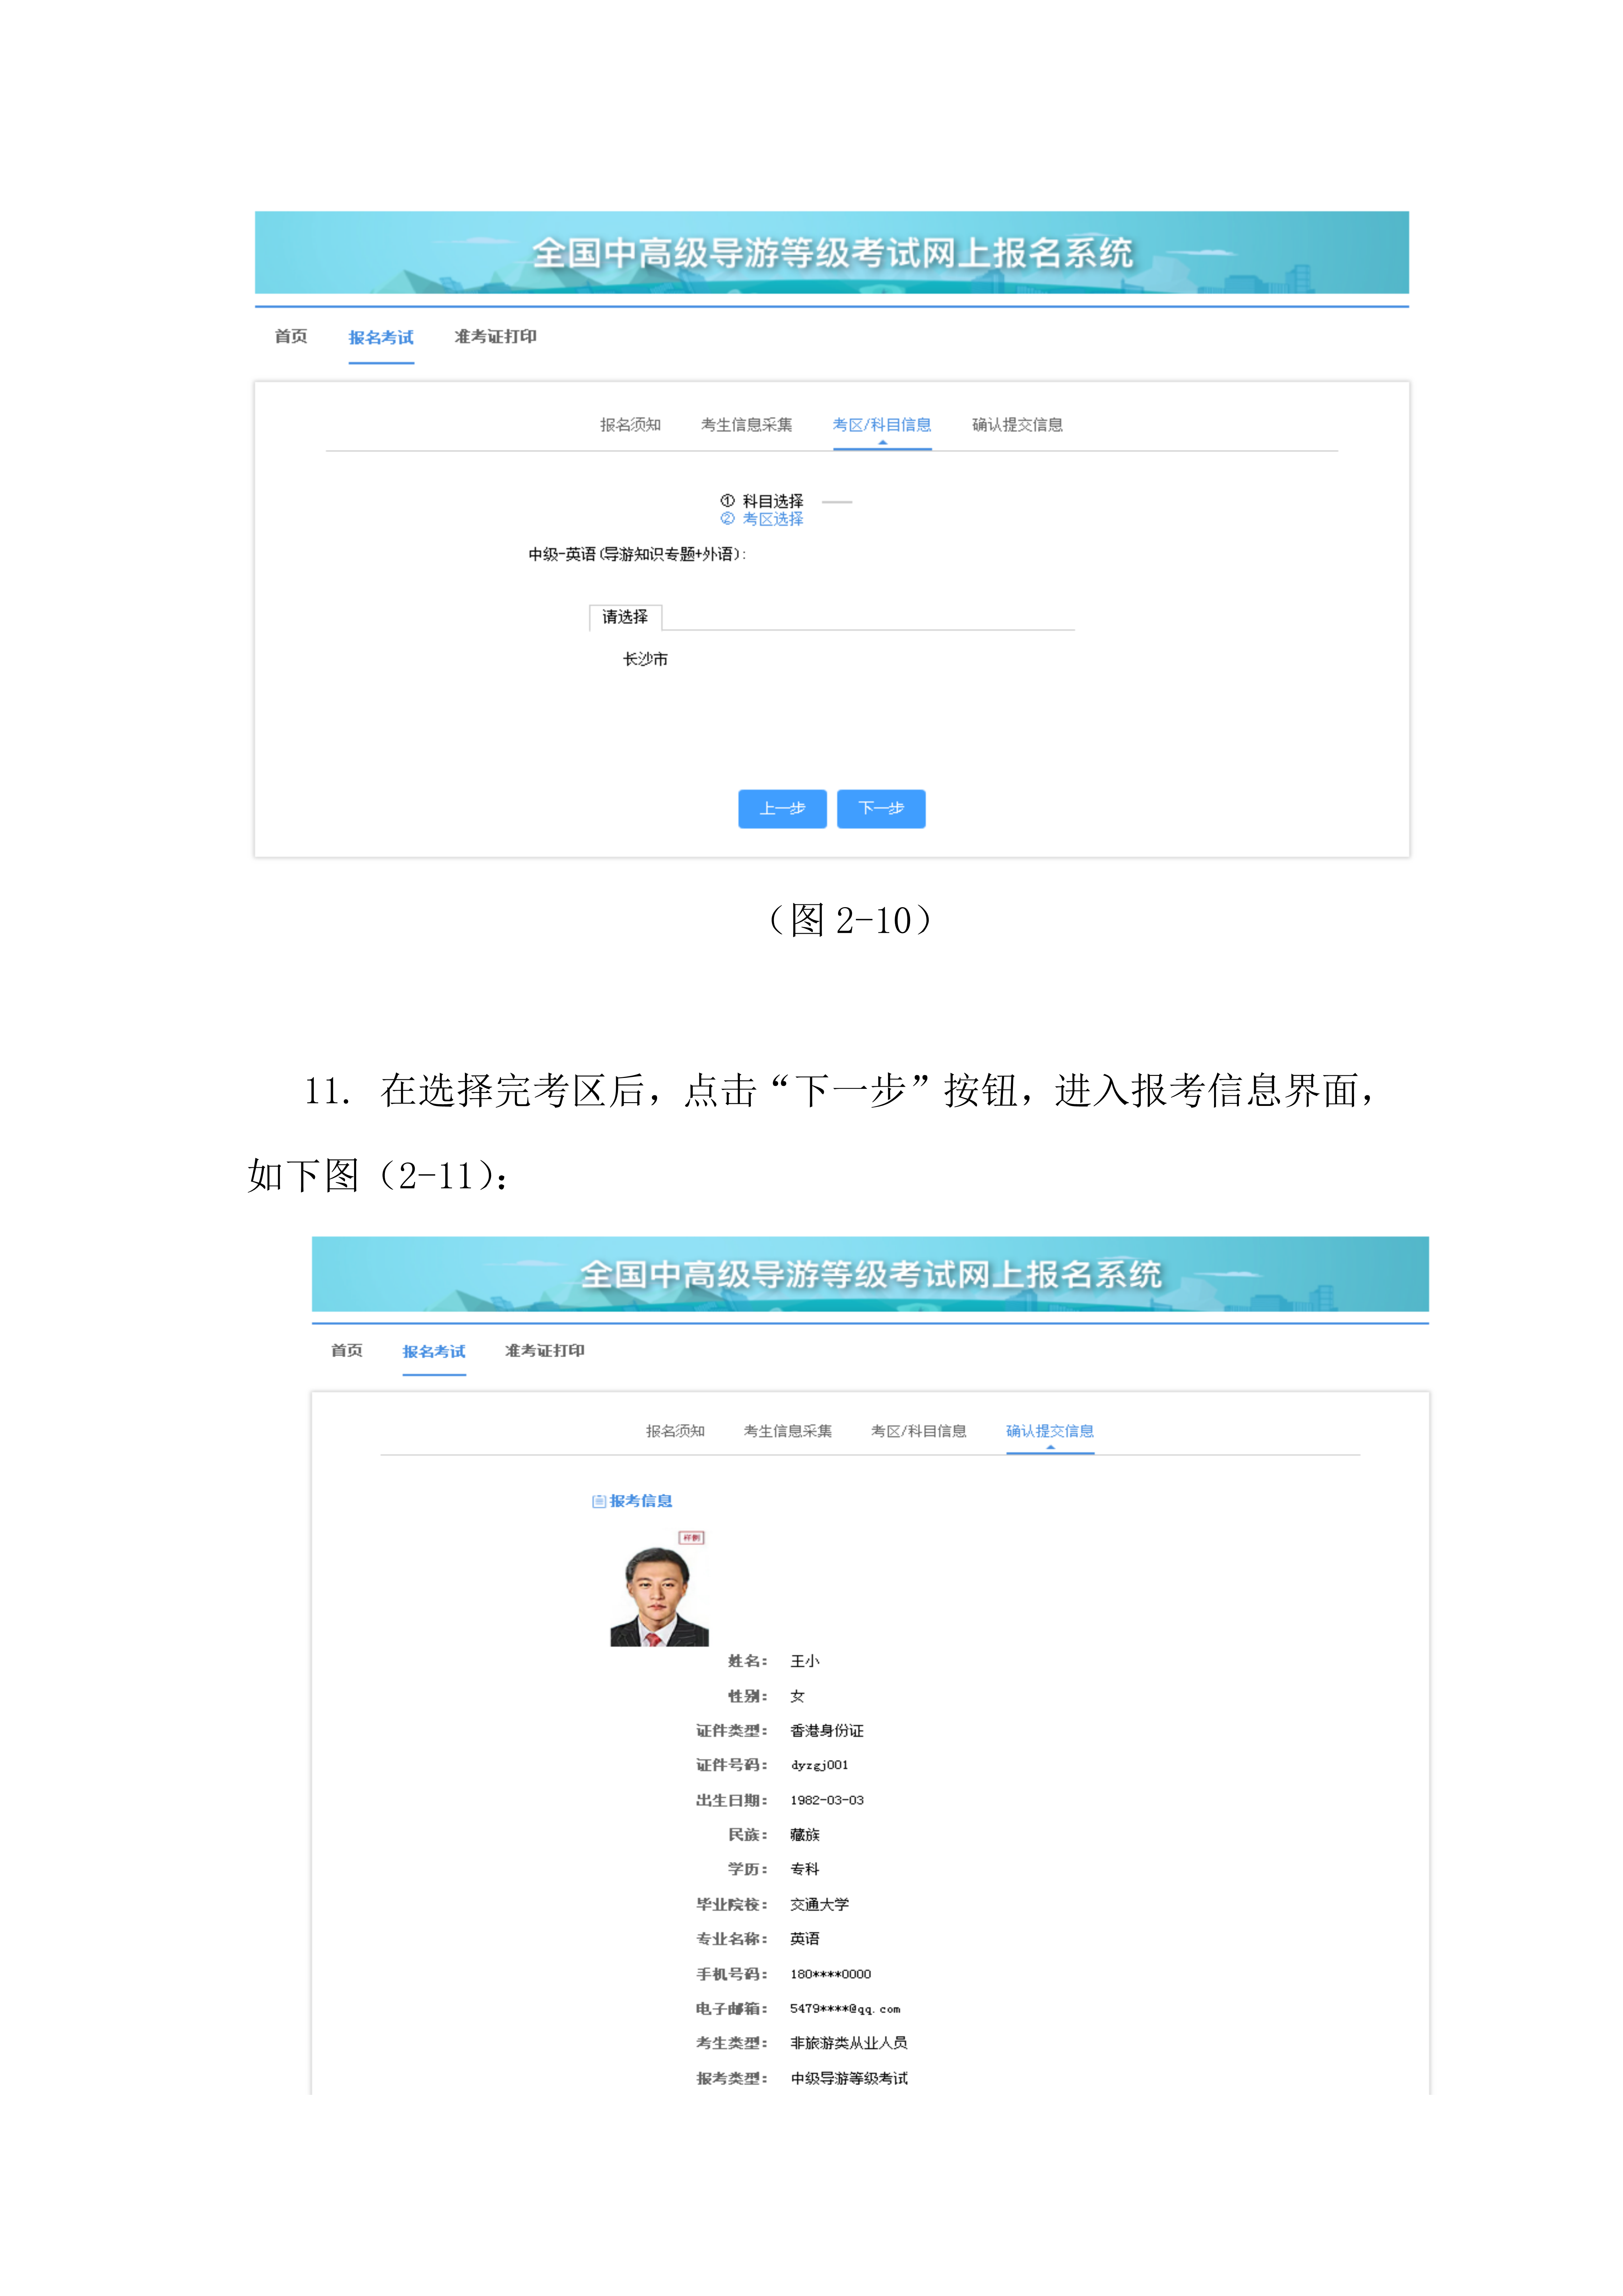Open 确认提交信息 tab in Figure 2-10 screenshot
Screen dimensions: 1623x2296
(x=1017, y=425)
